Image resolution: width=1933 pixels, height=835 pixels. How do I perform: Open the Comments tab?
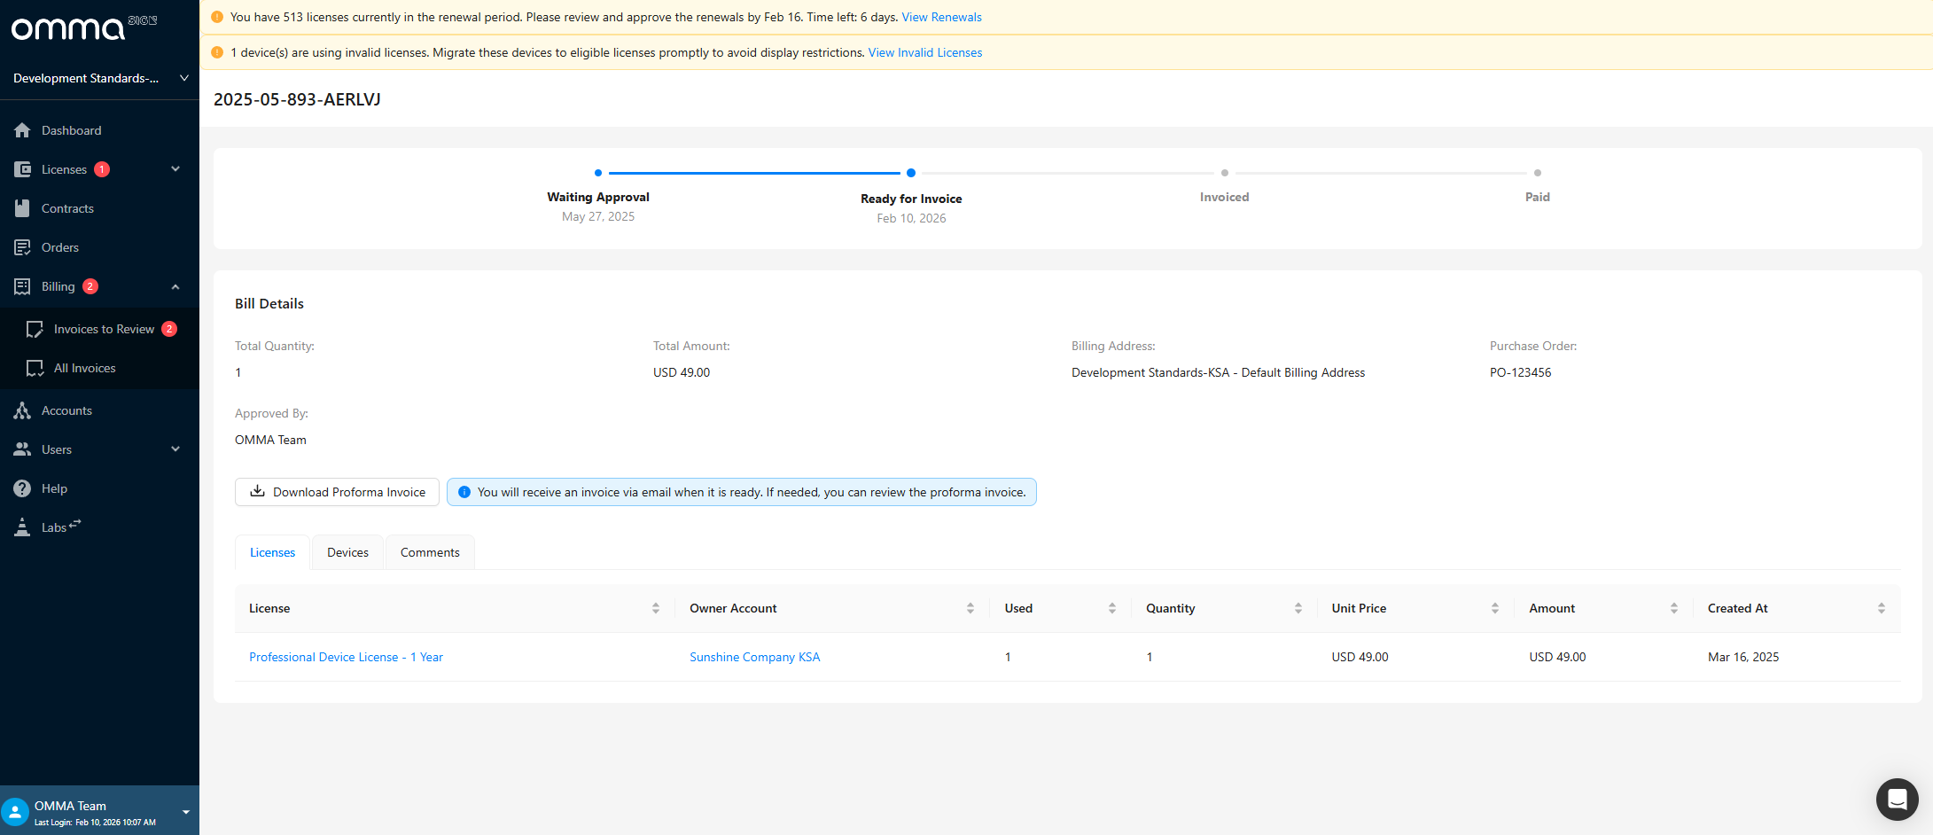point(430,552)
